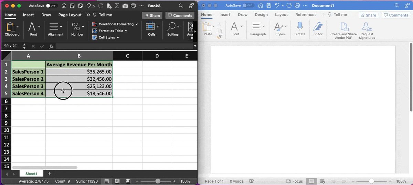This screenshot has width=413, height=185.
Task: Click the AutoSum sigma icon in Excel
Action: [117, 6]
